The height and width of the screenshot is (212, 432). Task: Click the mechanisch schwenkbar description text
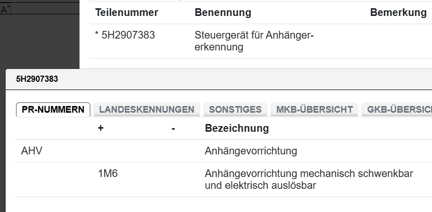[309, 179]
